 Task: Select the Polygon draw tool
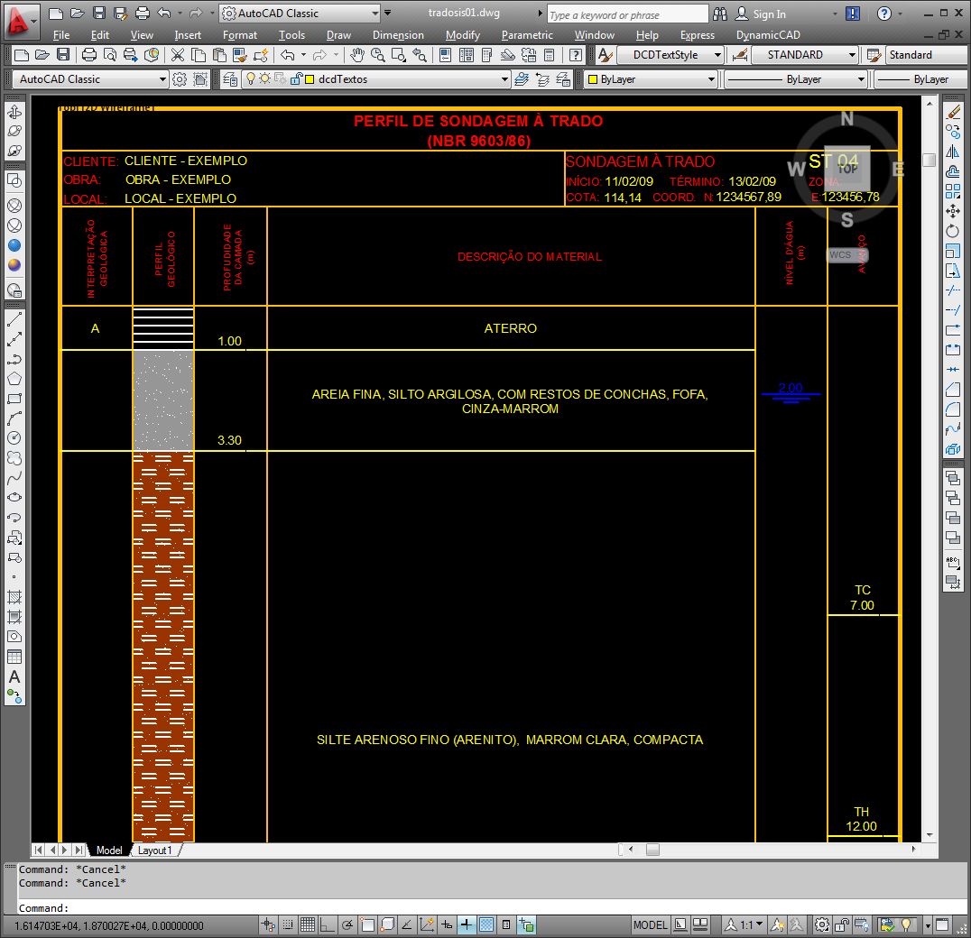tap(14, 379)
